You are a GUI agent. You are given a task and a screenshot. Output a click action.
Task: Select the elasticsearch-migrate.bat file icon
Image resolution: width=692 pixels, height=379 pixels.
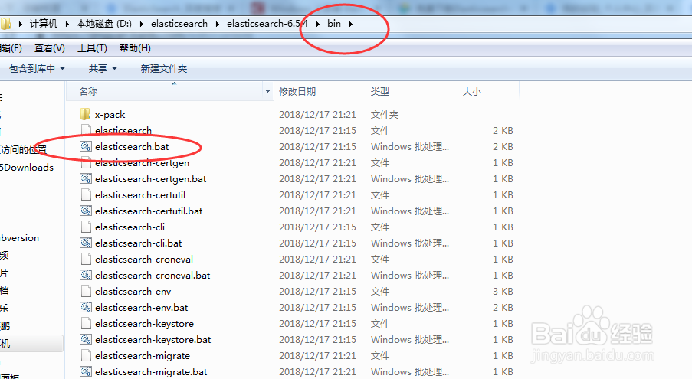click(86, 372)
